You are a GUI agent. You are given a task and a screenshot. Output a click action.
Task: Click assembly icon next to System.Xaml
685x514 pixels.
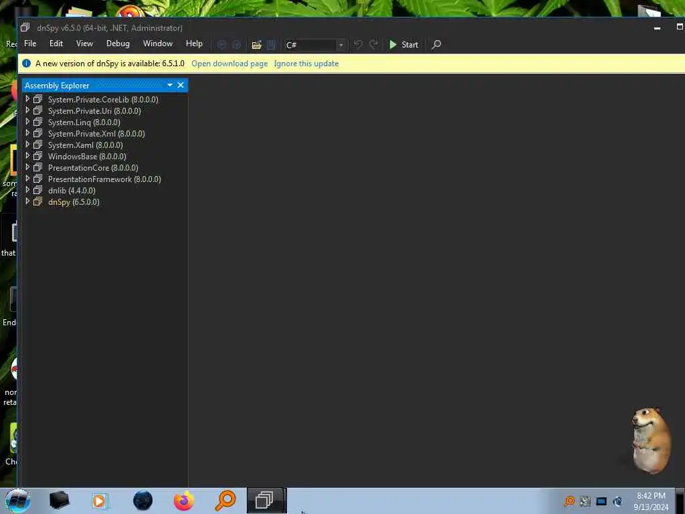(38, 145)
